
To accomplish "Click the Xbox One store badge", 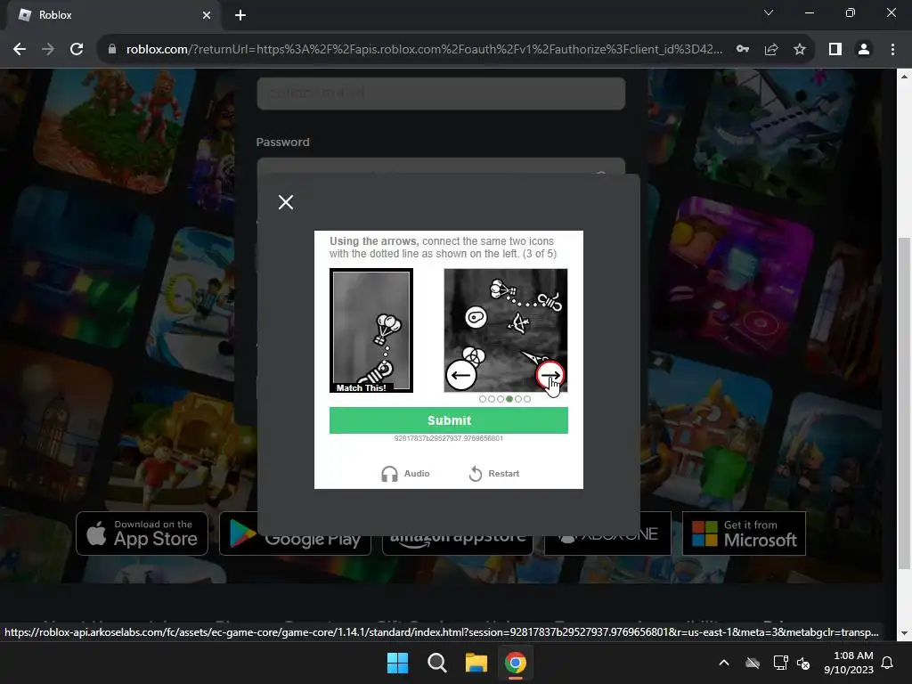I will 607,533.
